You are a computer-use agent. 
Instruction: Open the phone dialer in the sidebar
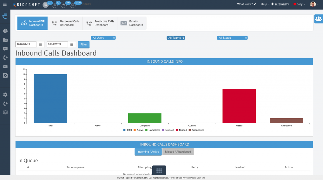(x=5, y=16)
